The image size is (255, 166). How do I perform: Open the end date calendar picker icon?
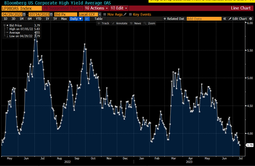pos(51,14)
